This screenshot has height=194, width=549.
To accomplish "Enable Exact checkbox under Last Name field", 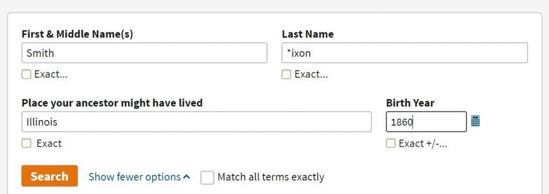I will 286,74.
